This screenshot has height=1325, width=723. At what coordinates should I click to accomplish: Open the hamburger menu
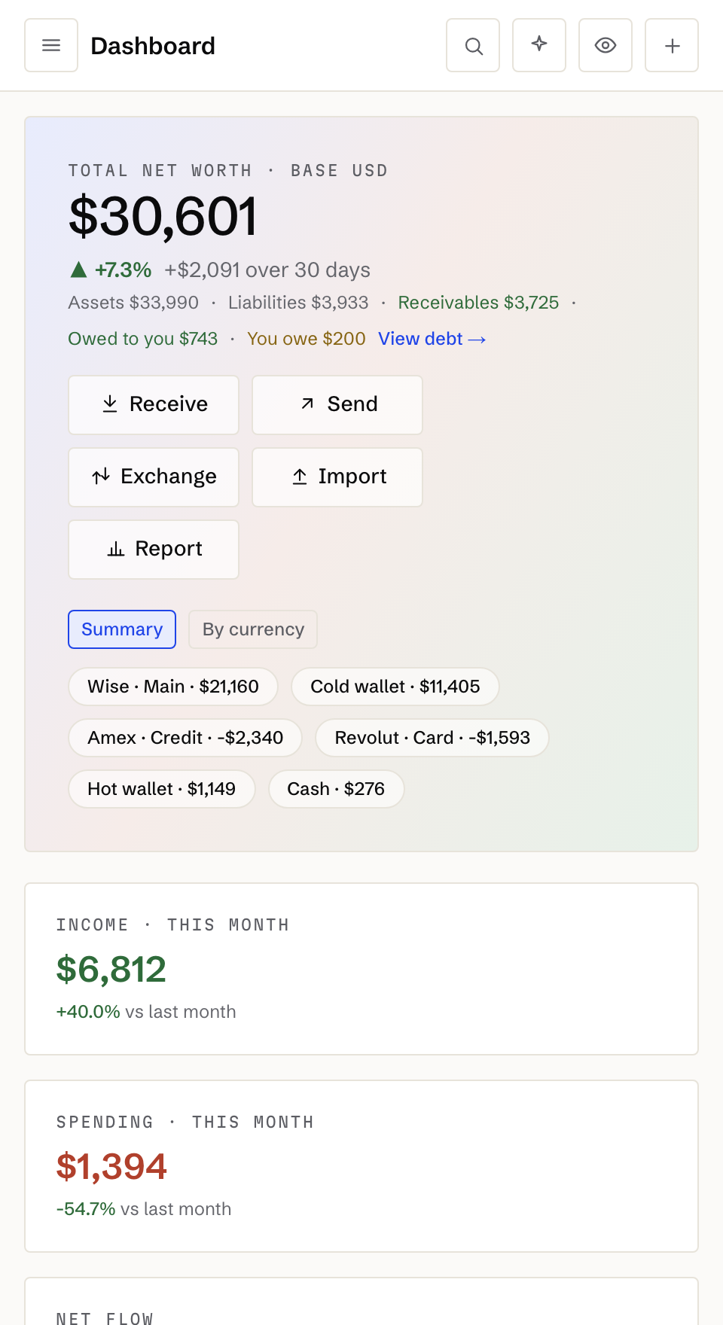(x=51, y=45)
